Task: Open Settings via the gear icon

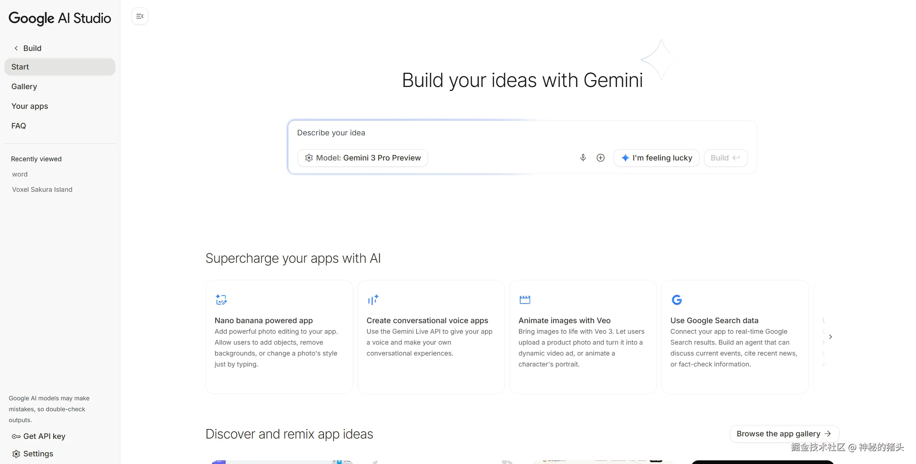Action: click(16, 454)
